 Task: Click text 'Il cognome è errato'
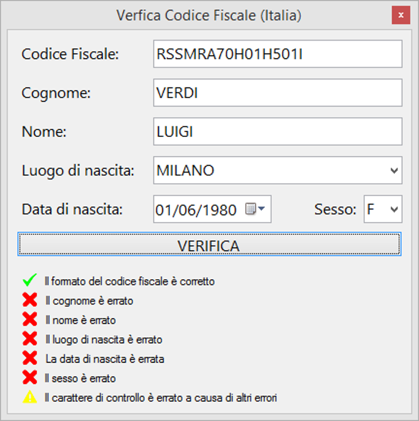(x=89, y=301)
